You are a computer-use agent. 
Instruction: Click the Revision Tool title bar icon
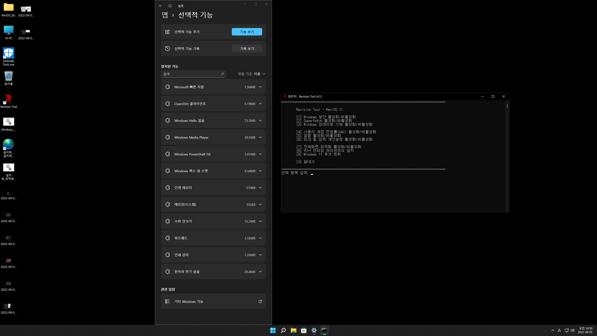pyautogui.click(x=285, y=96)
